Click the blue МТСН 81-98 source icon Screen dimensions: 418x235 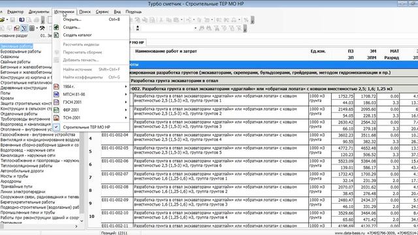56,94
